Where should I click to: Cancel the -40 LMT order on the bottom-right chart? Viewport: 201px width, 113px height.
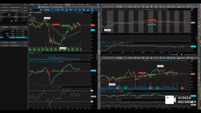click(145, 73)
